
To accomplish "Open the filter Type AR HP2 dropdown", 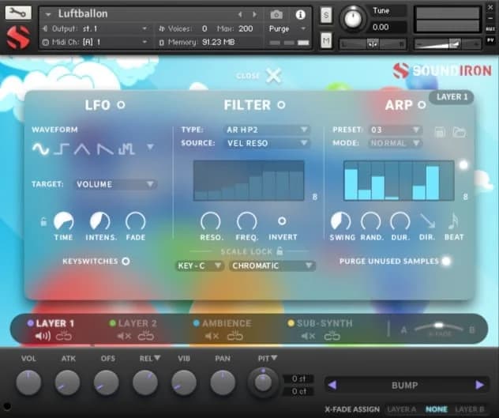I will coord(268,130).
